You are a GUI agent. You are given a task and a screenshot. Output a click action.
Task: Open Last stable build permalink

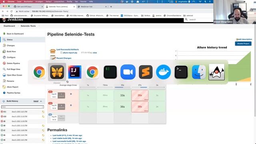tap(67, 138)
